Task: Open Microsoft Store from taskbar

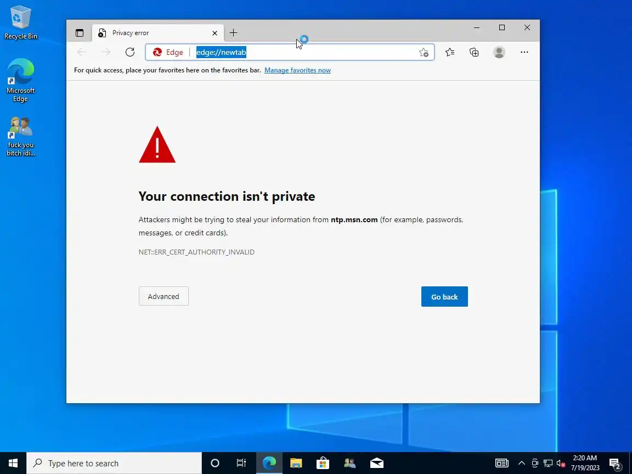Action: click(x=323, y=463)
